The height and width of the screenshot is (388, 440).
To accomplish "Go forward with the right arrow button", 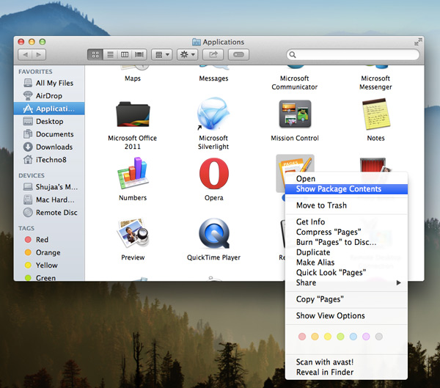I will click(x=39, y=55).
